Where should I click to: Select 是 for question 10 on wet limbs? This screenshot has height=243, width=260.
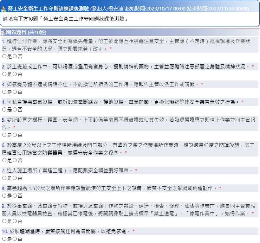tap(4, 239)
